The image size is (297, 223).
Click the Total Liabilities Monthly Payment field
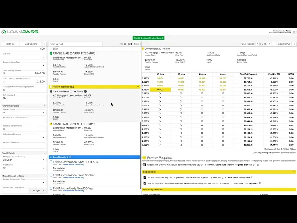24,81
